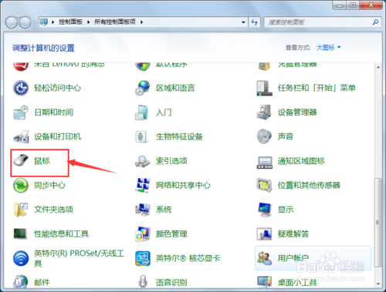This screenshot has height=292, width=386.
Task: Click the 显示 monitor icon
Action: tap(265, 210)
